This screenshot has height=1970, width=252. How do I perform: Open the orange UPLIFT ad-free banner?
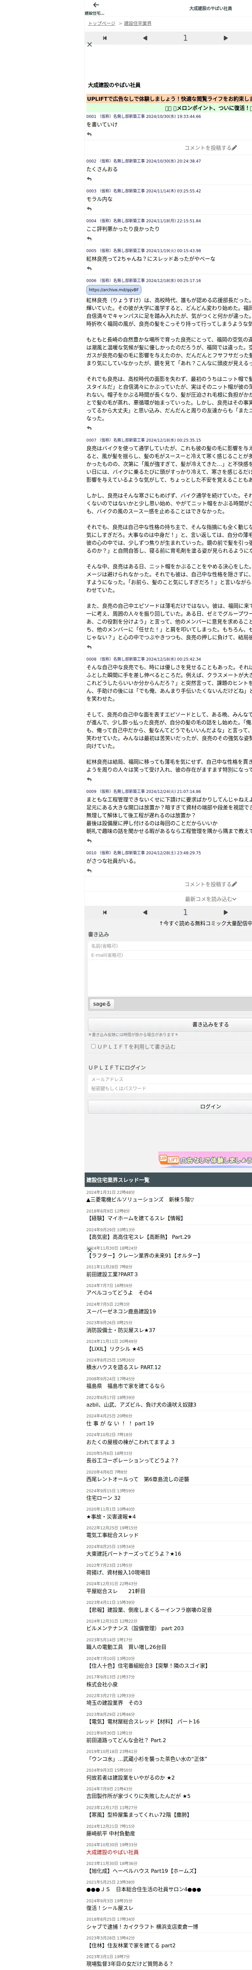point(169,98)
